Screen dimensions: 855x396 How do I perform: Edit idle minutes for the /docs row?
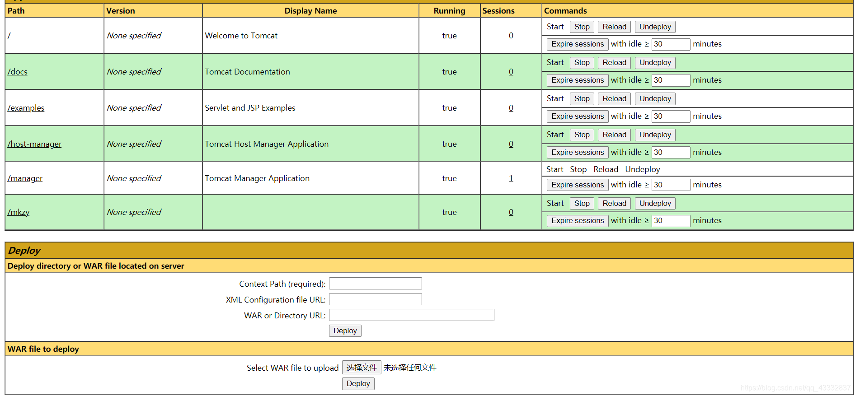671,80
